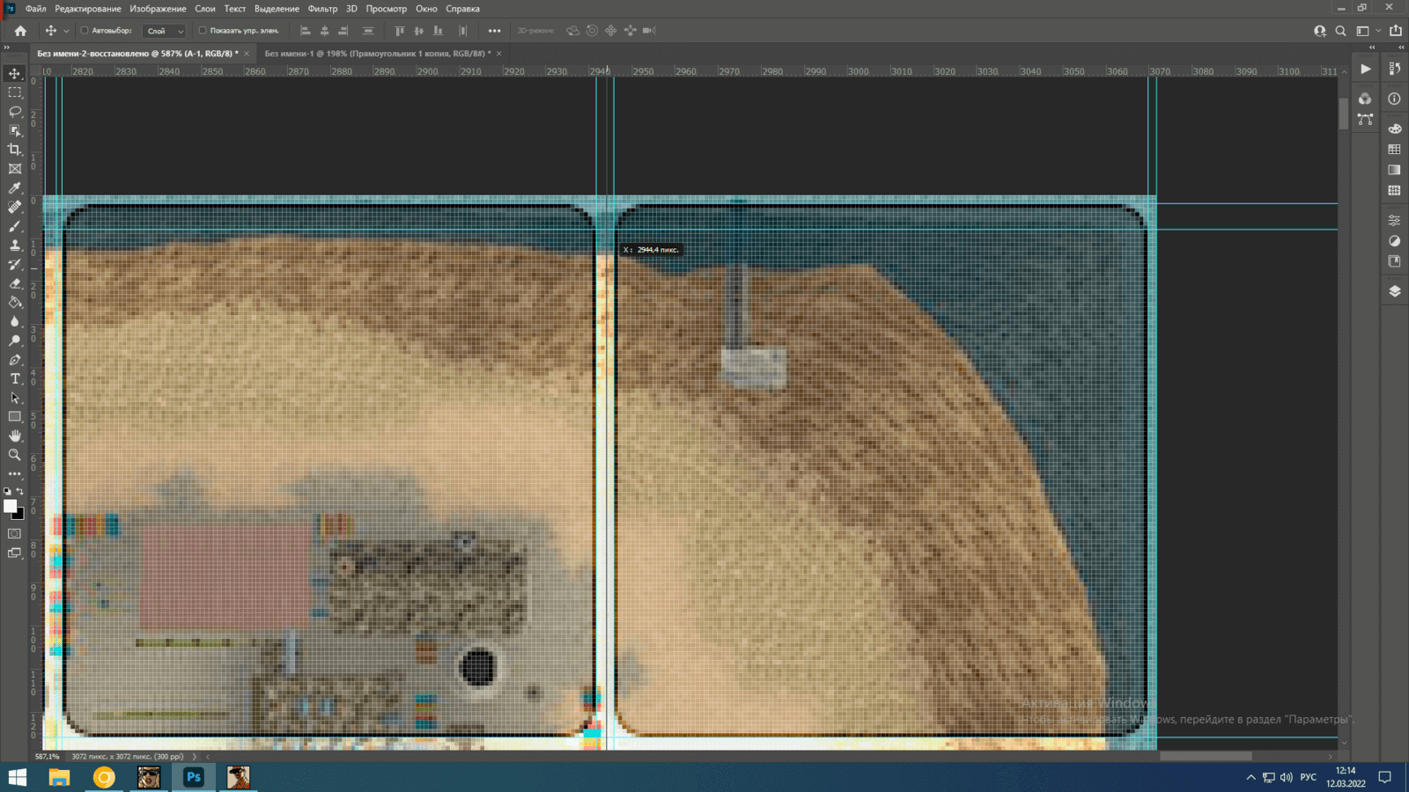Choose the Eraser tool
Viewport: 1409px width, 792px height.
click(x=15, y=284)
